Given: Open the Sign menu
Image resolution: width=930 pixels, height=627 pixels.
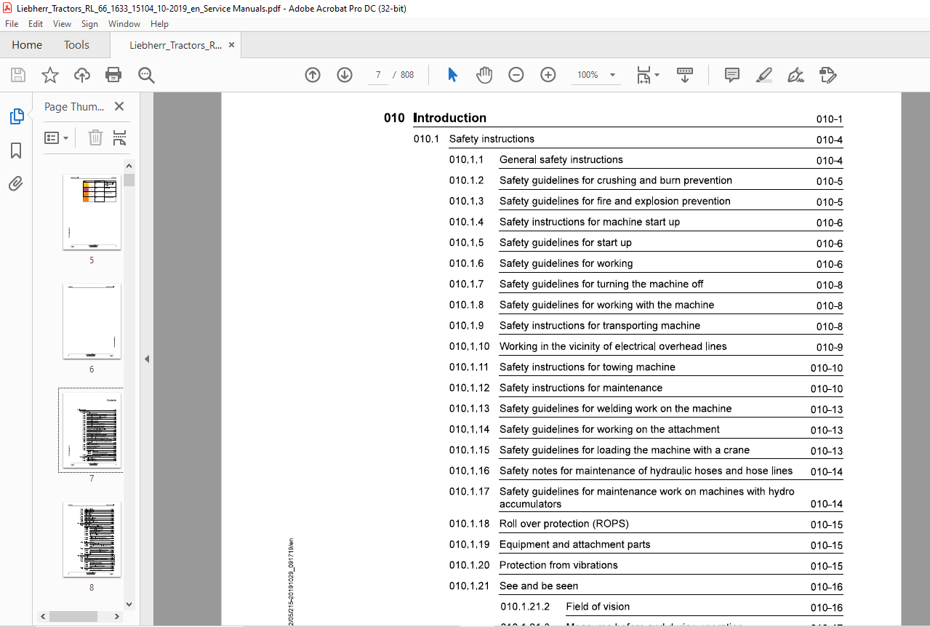Looking at the screenshot, I should click(89, 24).
